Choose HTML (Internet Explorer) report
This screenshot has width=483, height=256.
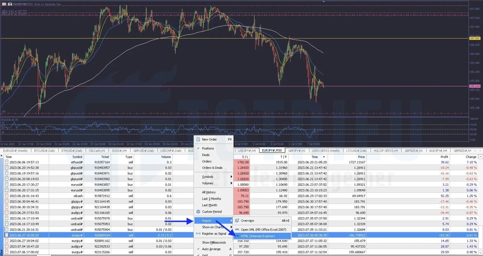[x=258, y=236]
